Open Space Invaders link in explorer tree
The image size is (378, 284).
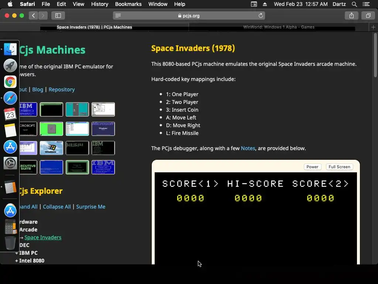point(43,237)
